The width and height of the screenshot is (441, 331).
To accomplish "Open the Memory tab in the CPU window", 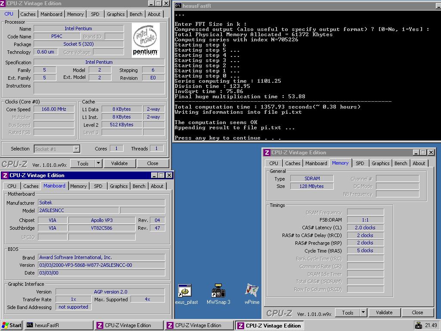I will tap(75, 14).
